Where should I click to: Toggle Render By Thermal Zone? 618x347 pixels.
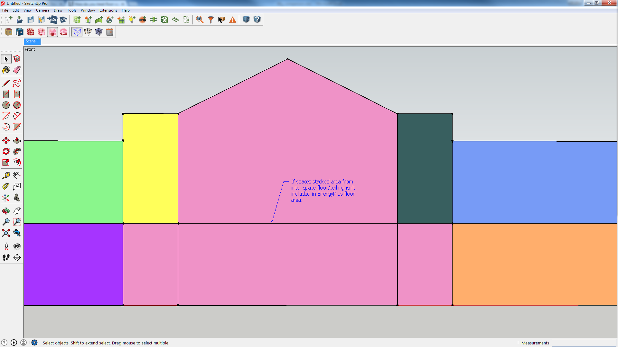pyautogui.click(x=52, y=32)
